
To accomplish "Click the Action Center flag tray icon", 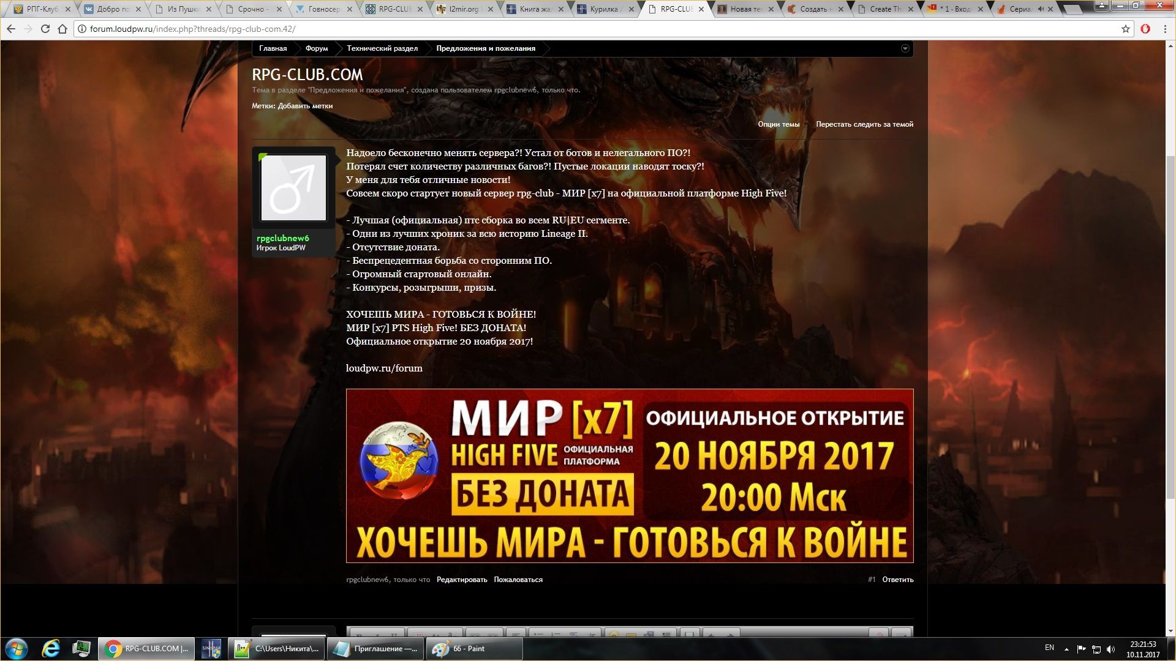I will click(1081, 649).
